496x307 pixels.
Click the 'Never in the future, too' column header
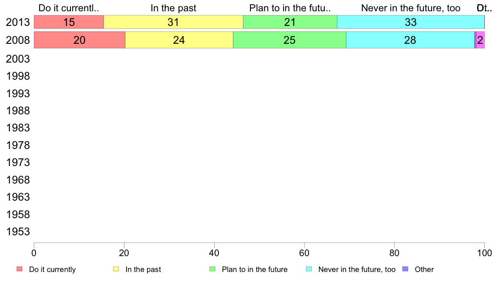click(410, 8)
